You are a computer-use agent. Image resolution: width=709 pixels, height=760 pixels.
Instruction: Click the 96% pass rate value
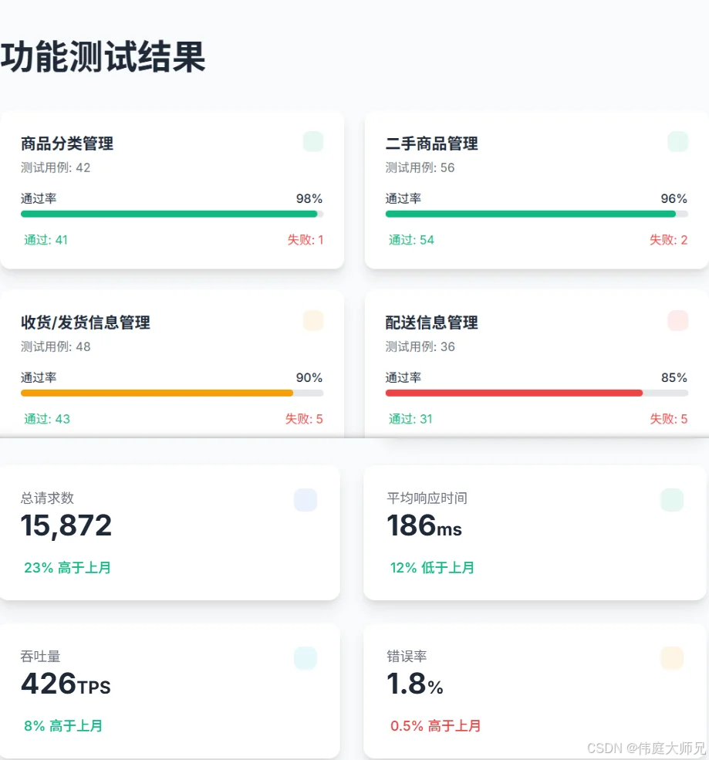coord(674,198)
